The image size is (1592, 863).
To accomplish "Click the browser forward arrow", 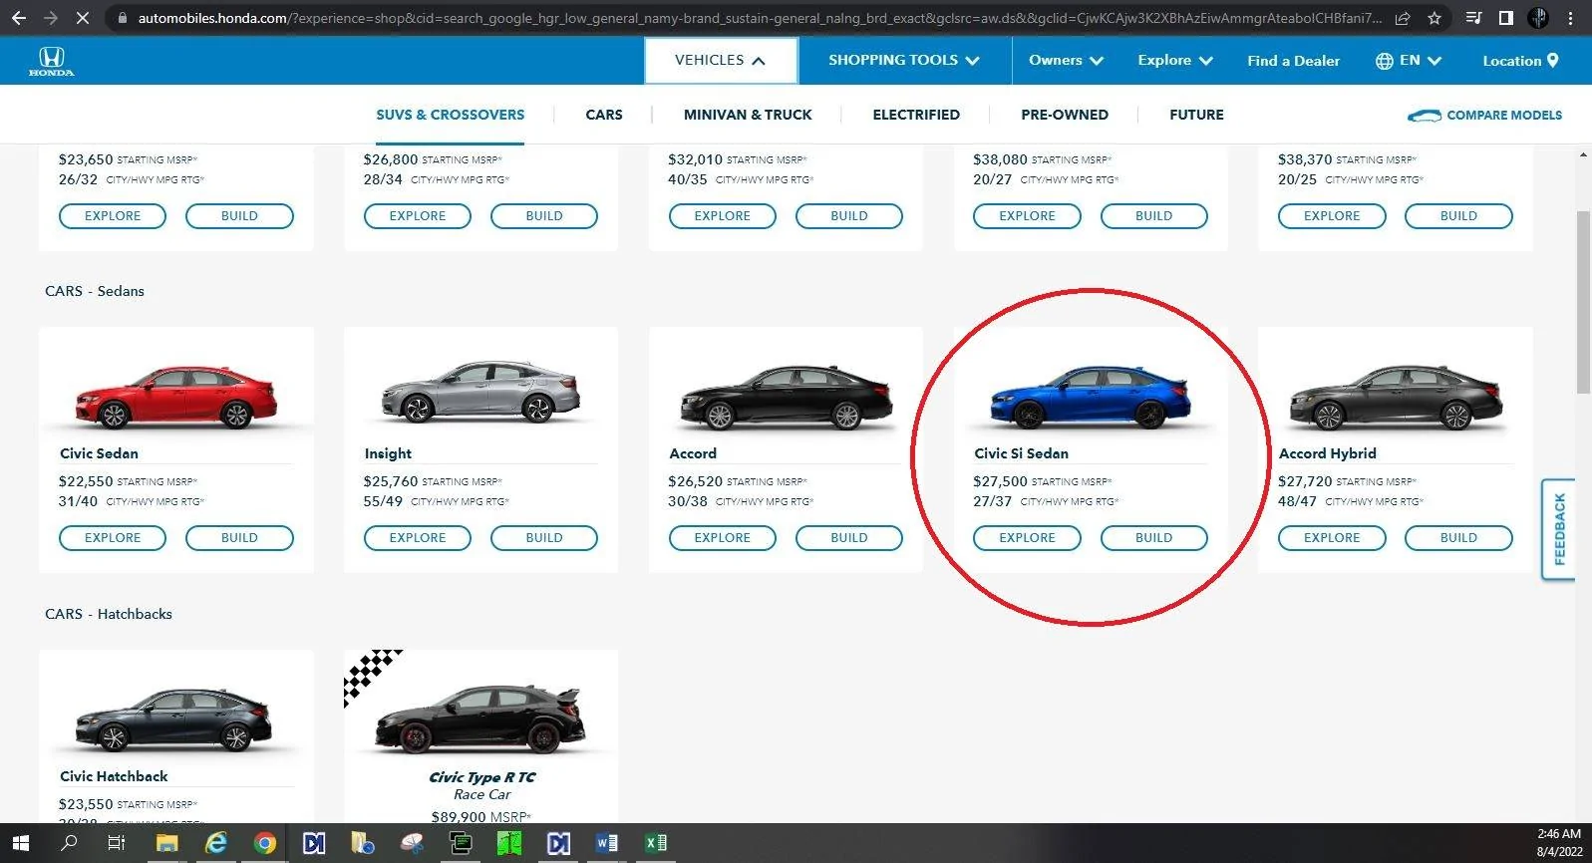I will click(50, 18).
